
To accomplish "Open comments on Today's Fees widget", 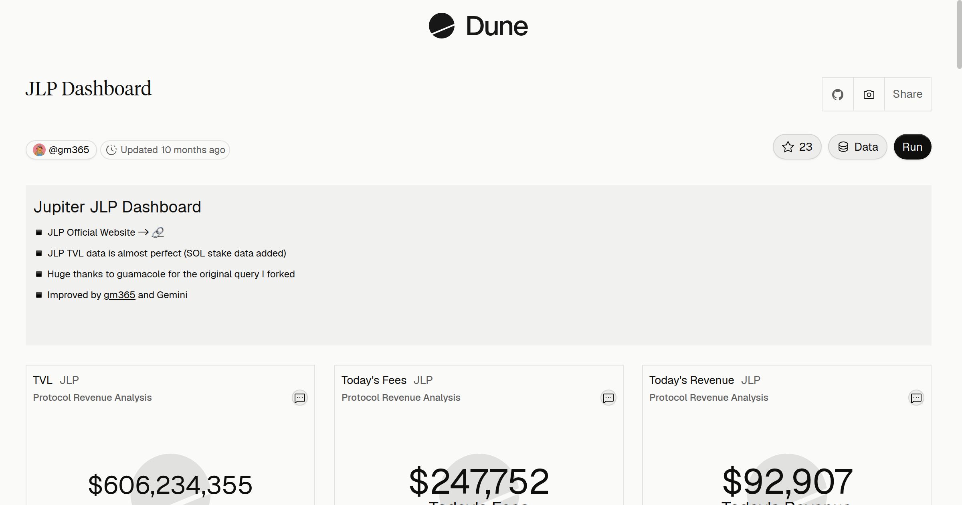I will point(608,398).
